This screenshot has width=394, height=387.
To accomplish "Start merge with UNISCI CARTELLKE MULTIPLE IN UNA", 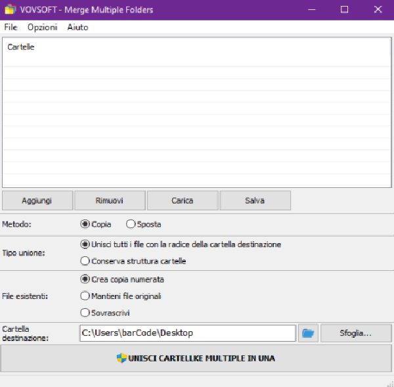I will 196,358.
